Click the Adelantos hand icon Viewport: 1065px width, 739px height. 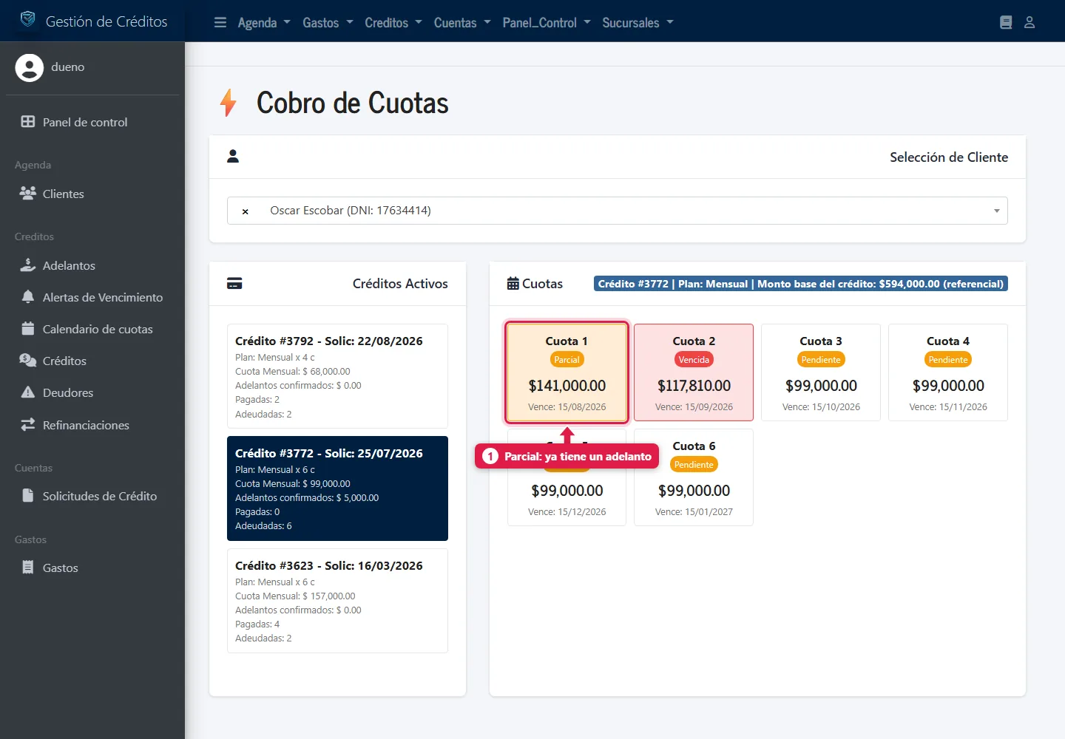pos(28,265)
